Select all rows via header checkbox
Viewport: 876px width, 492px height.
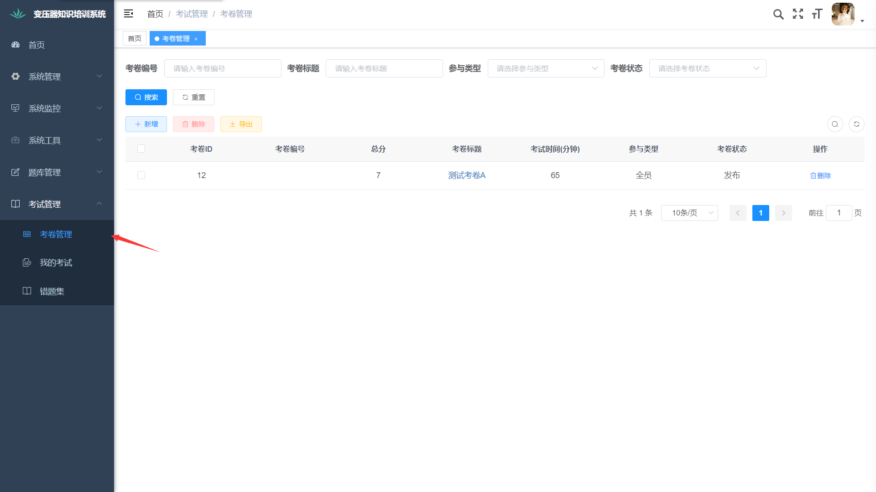click(141, 149)
